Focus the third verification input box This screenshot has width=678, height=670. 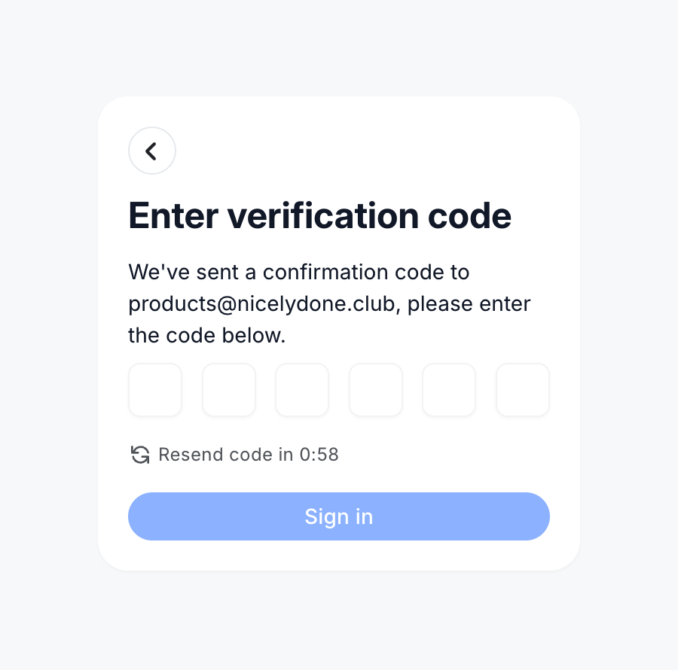click(302, 390)
